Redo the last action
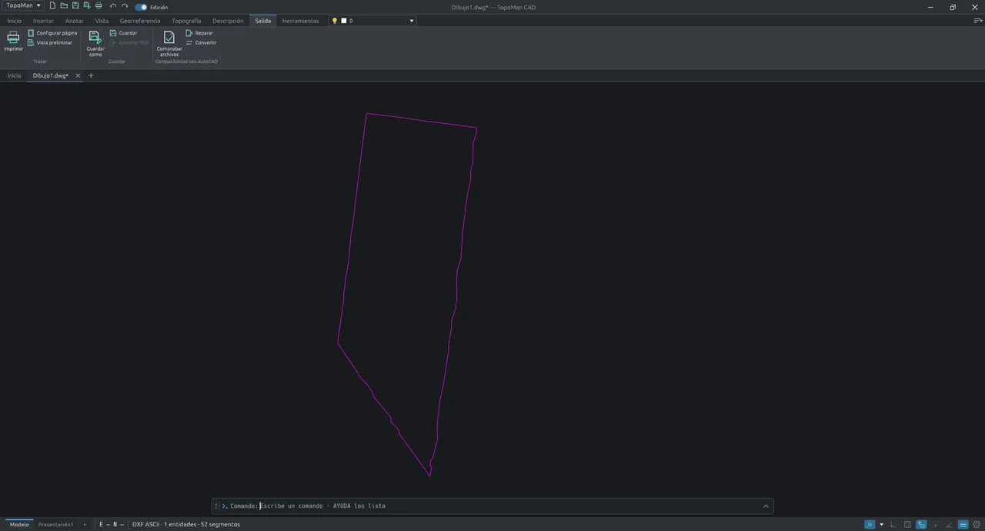 [125, 6]
